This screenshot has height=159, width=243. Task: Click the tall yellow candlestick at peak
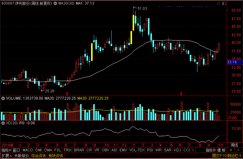tap(133, 23)
